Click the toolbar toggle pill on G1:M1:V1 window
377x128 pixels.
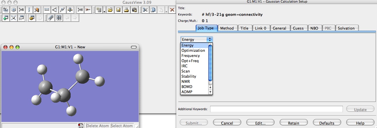pos(134,47)
